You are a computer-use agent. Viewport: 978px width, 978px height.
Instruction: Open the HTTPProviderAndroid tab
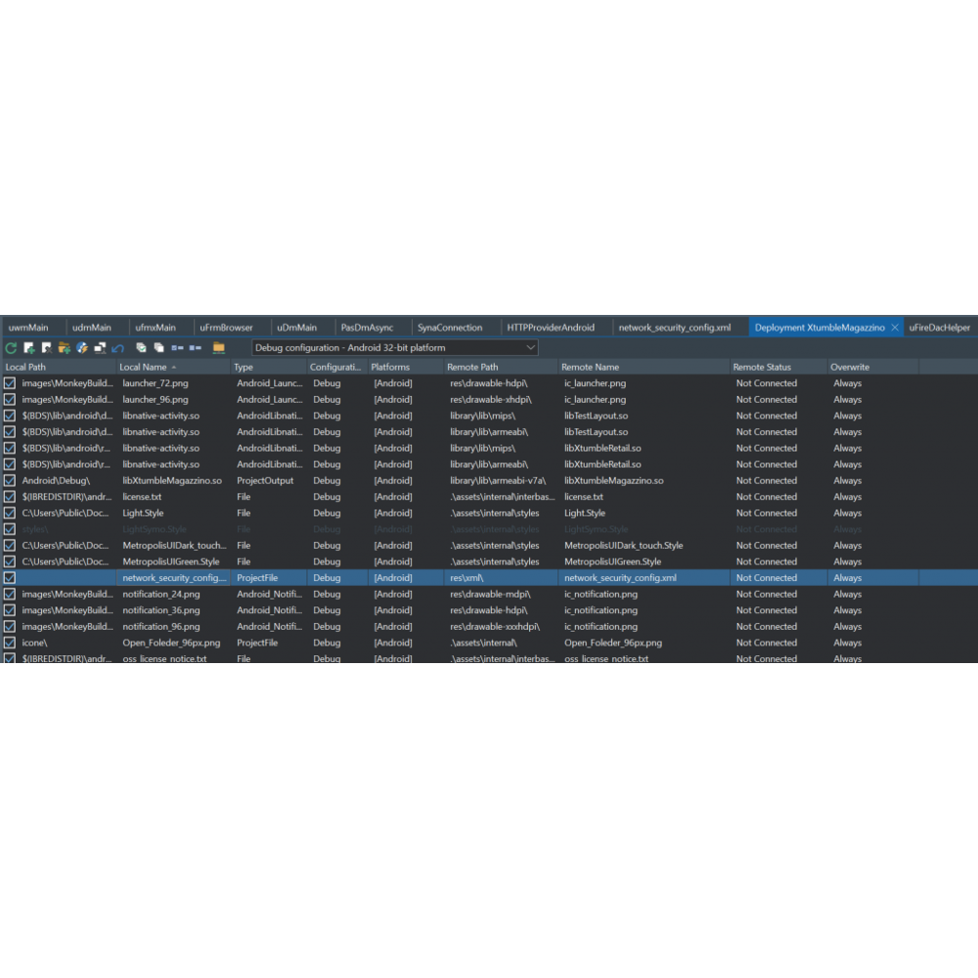coord(551,328)
